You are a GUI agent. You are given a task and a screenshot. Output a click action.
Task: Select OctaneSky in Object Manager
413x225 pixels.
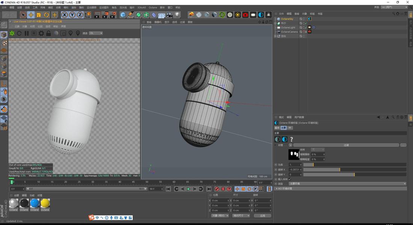(287, 19)
